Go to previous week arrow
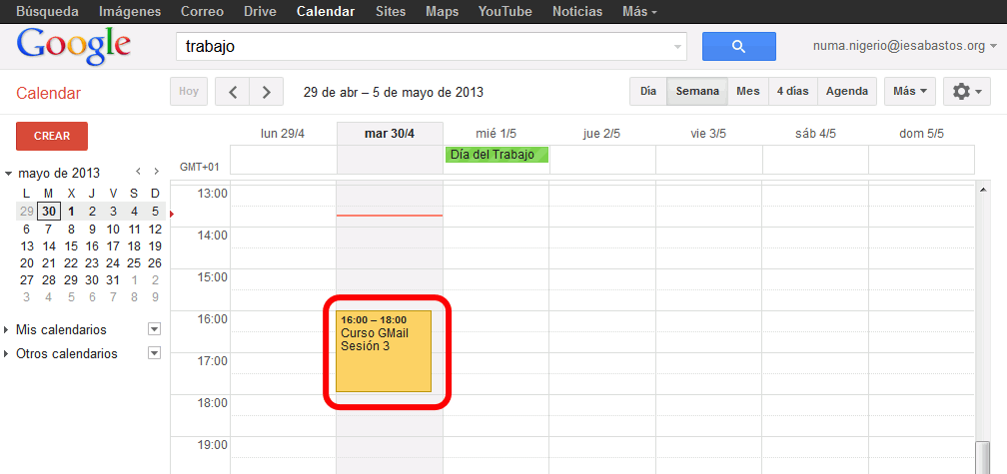The width and height of the screenshot is (1007, 474). pyautogui.click(x=233, y=92)
